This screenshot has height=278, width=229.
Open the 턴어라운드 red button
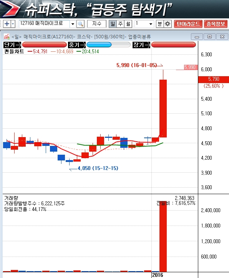[188, 24]
